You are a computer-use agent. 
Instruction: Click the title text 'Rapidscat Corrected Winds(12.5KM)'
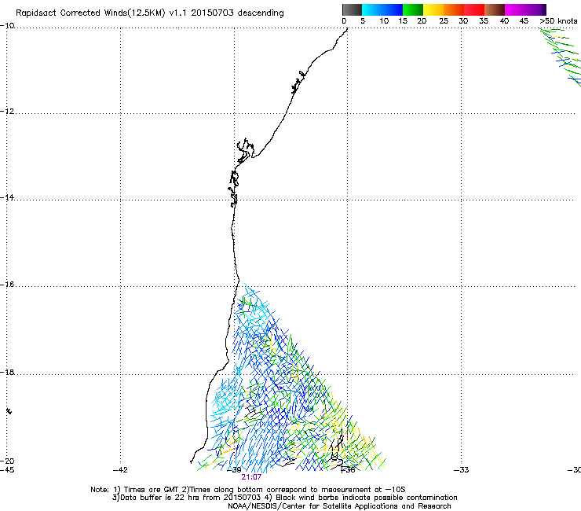pos(90,13)
